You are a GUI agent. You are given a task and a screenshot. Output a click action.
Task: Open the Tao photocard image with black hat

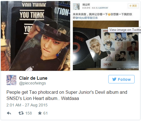(x=36, y=36)
